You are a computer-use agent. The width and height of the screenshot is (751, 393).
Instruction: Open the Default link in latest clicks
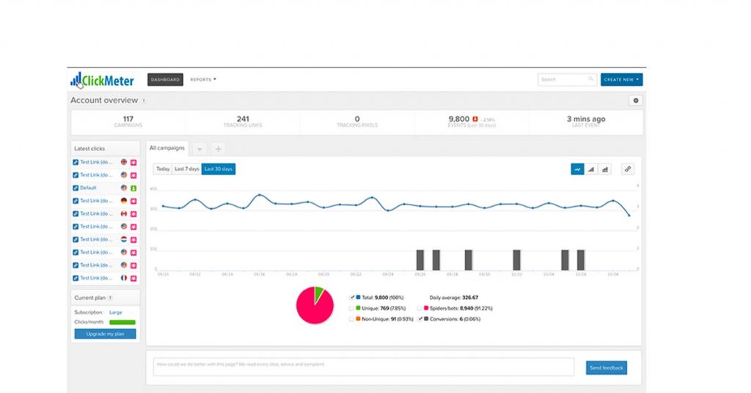pyautogui.click(x=88, y=188)
